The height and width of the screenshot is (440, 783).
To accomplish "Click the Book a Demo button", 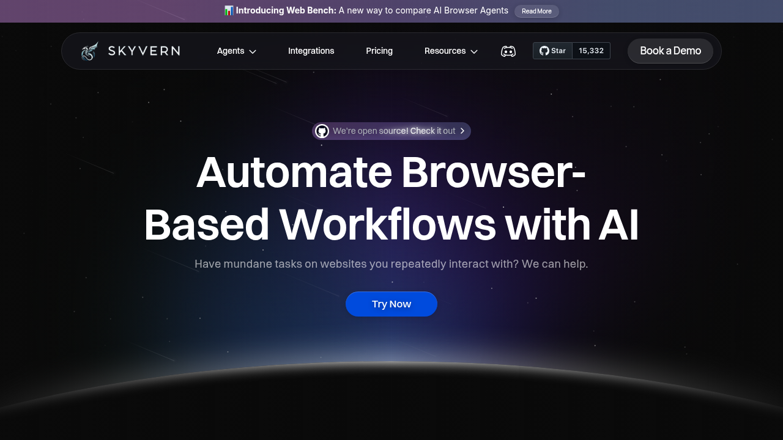I will pos(670,51).
